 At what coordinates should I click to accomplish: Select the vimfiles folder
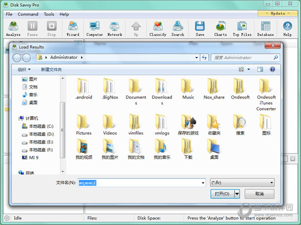pyautogui.click(x=136, y=124)
